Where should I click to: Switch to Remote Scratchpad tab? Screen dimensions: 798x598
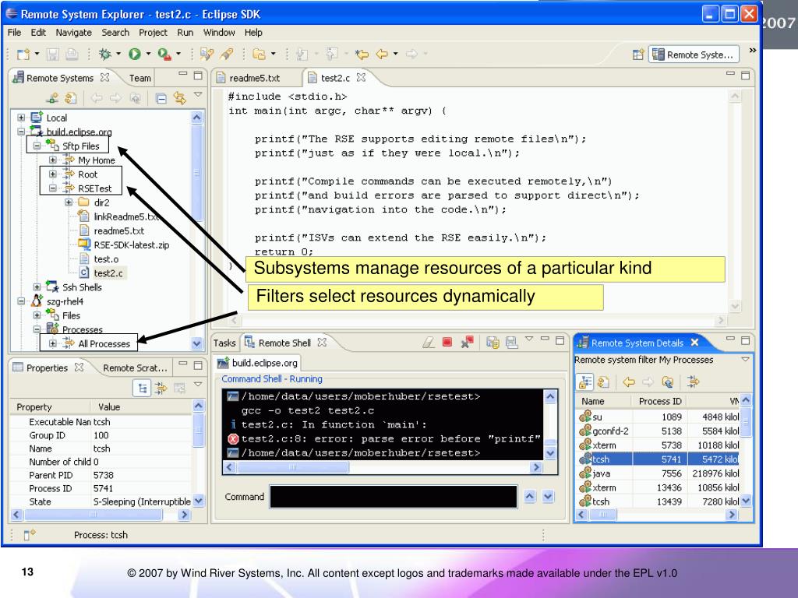(x=134, y=368)
